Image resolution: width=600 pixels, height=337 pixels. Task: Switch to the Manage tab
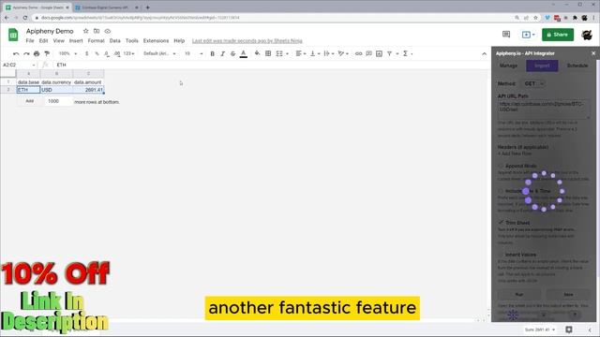click(508, 66)
